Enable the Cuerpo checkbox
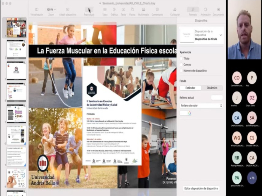The width and height of the screenshot is (262, 196). [181, 65]
